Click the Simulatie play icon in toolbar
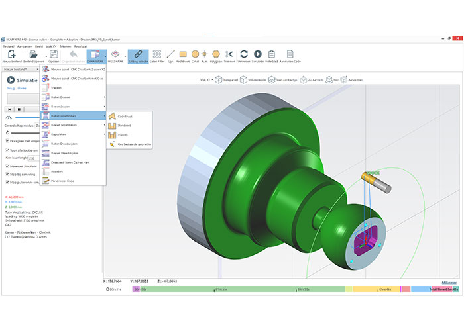The image size is (464, 331). [258, 54]
